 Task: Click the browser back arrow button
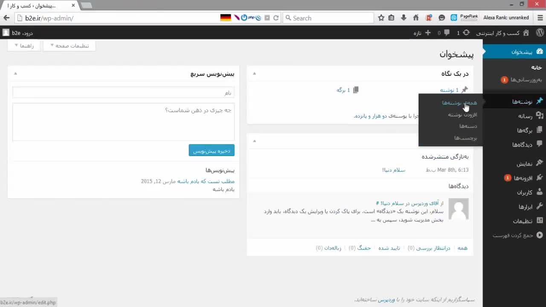(x=6, y=18)
